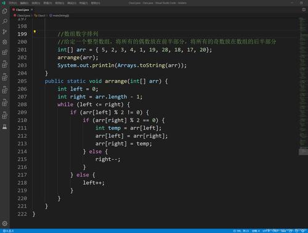
Task: Click 'arr[left] = arr[right];' on line 212
Action: tap(132, 136)
